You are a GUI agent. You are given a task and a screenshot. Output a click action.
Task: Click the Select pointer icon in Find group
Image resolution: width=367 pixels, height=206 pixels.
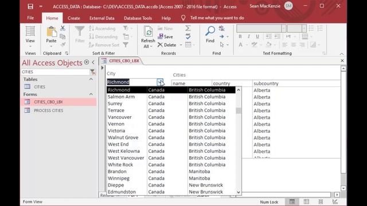click(x=222, y=45)
